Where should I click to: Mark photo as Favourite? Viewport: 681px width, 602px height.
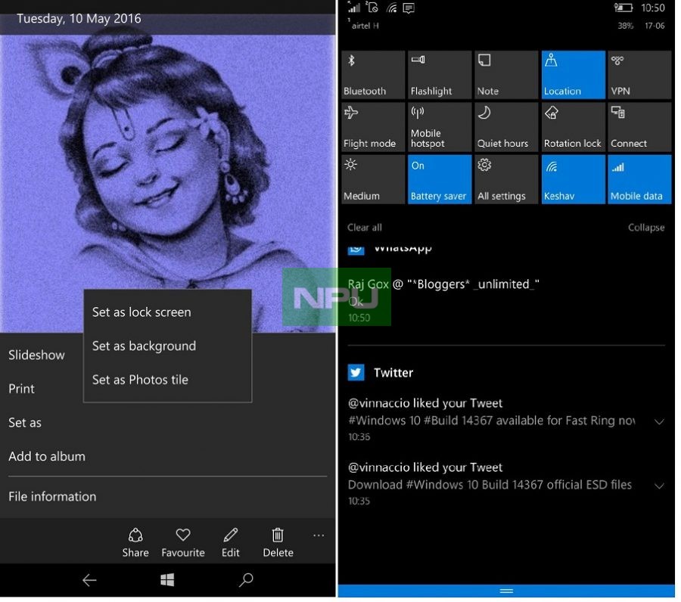(183, 542)
